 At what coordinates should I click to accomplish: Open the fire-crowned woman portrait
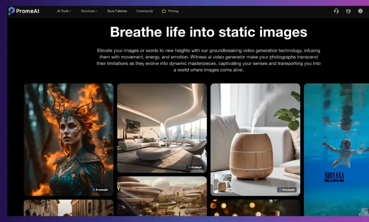coord(68,138)
